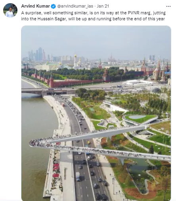176x201 pixels.
Task: Open the attached aerial city photo
Action: pos(96,113)
